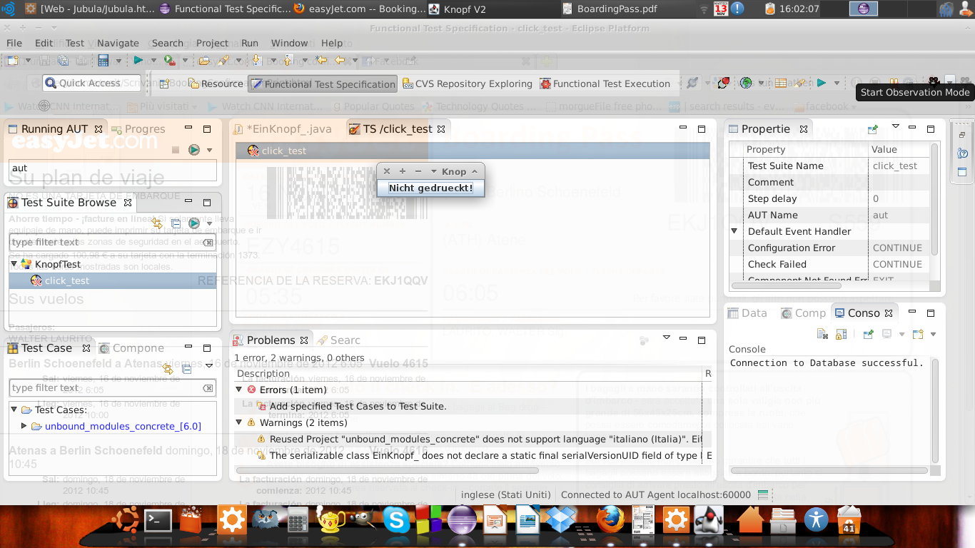This screenshot has width=975, height=548.
Task: Switch to the Data view tab
Action: tap(747, 313)
